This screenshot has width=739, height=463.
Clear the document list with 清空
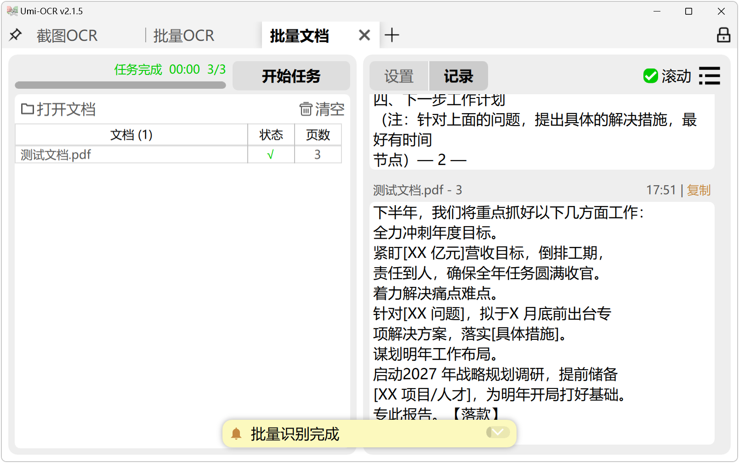322,109
